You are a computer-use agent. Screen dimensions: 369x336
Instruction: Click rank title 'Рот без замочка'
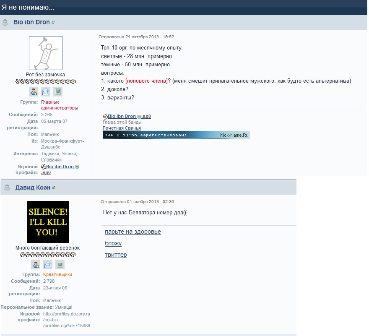[45, 74]
